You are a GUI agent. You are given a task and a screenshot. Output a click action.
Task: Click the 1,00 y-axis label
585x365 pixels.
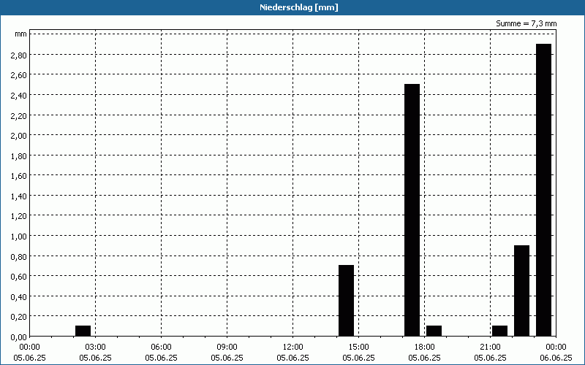[19, 236]
